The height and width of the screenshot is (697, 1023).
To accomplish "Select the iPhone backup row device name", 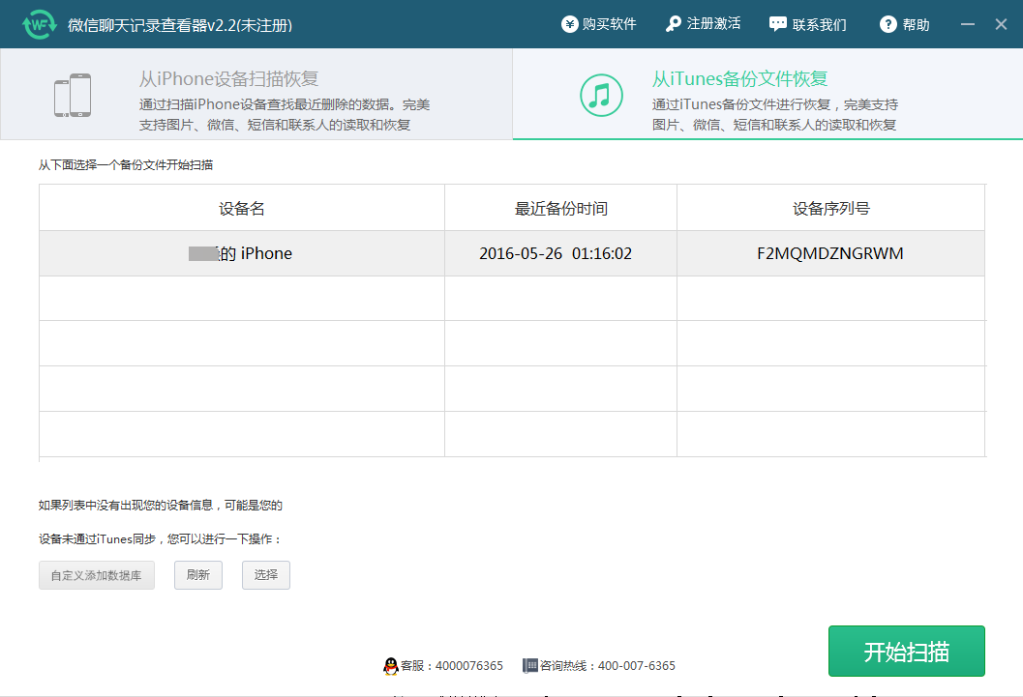I will 241,253.
